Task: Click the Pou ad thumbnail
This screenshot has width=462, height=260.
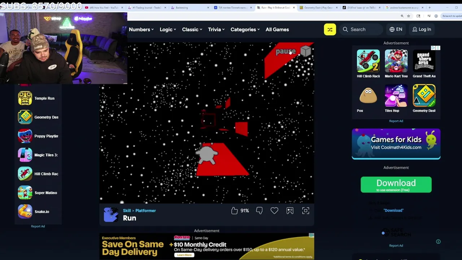Action: (x=368, y=96)
